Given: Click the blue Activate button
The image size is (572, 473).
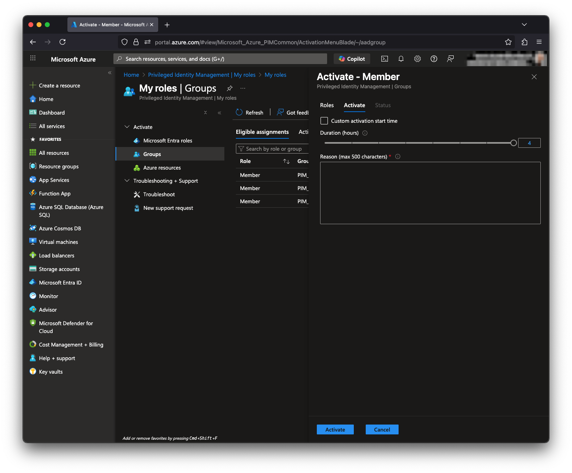Looking at the screenshot, I should [x=335, y=429].
